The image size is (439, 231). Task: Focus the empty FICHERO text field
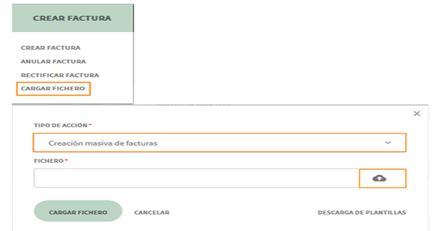point(196,178)
